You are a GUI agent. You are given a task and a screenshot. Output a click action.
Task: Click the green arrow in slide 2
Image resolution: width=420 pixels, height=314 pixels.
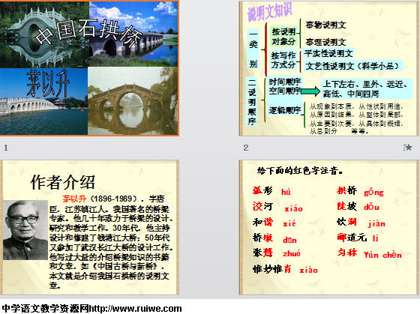click(310, 91)
